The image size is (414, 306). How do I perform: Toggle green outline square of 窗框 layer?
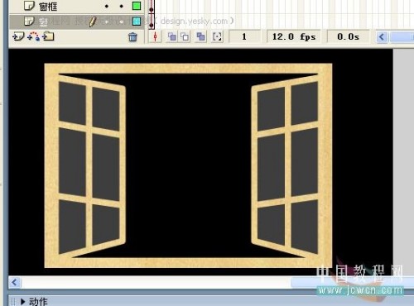click(x=137, y=6)
